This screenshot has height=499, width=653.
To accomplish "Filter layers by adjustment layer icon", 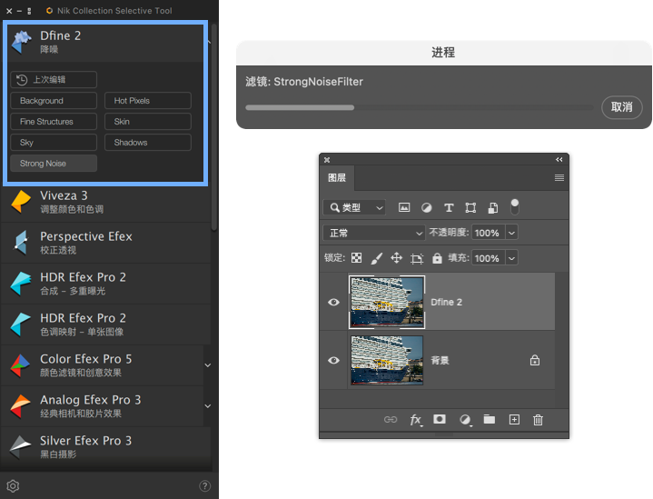I will pos(427,207).
